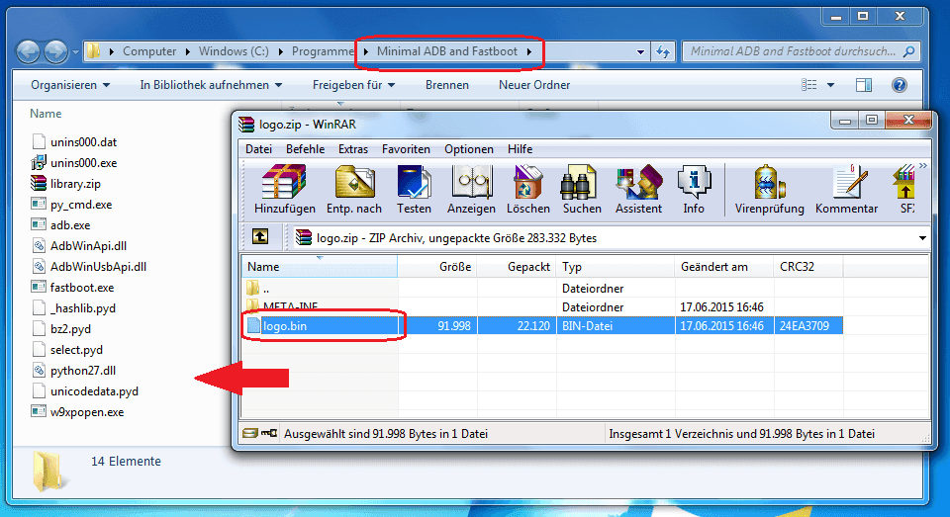
Task: Click the search magnifier icon in Explorer
Action: click(x=908, y=52)
